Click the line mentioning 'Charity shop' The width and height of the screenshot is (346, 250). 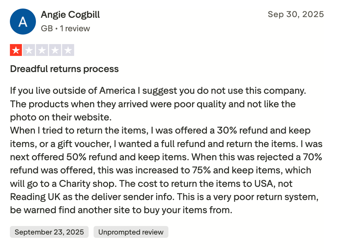[151, 183]
